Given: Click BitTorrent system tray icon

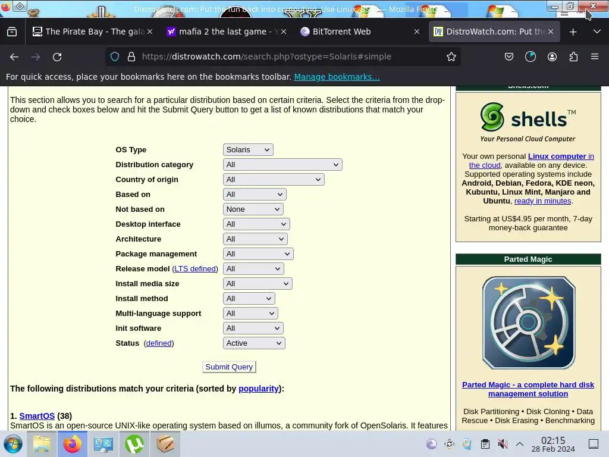Looking at the screenshot, I should pos(432,444).
